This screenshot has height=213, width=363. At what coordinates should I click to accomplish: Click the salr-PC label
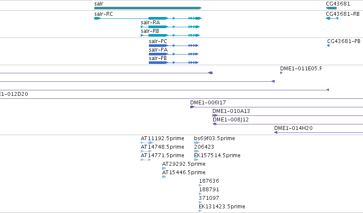[158, 41]
